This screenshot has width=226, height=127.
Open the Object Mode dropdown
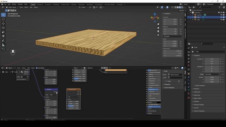[x=12, y=7]
